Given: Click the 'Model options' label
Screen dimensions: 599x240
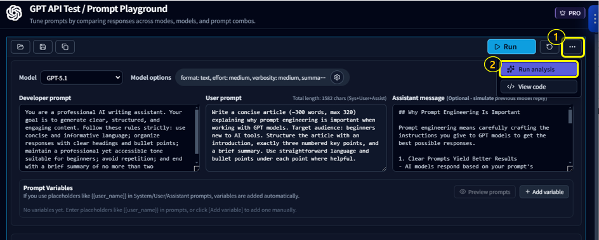Looking at the screenshot, I should (x=151, y=78).
